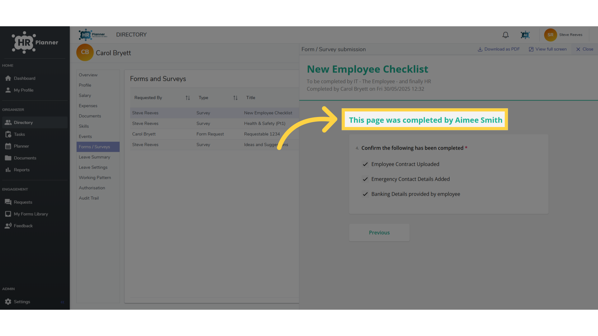Click the Documents folder icon in sidebar
598x336 pixels.
point(8,158)
